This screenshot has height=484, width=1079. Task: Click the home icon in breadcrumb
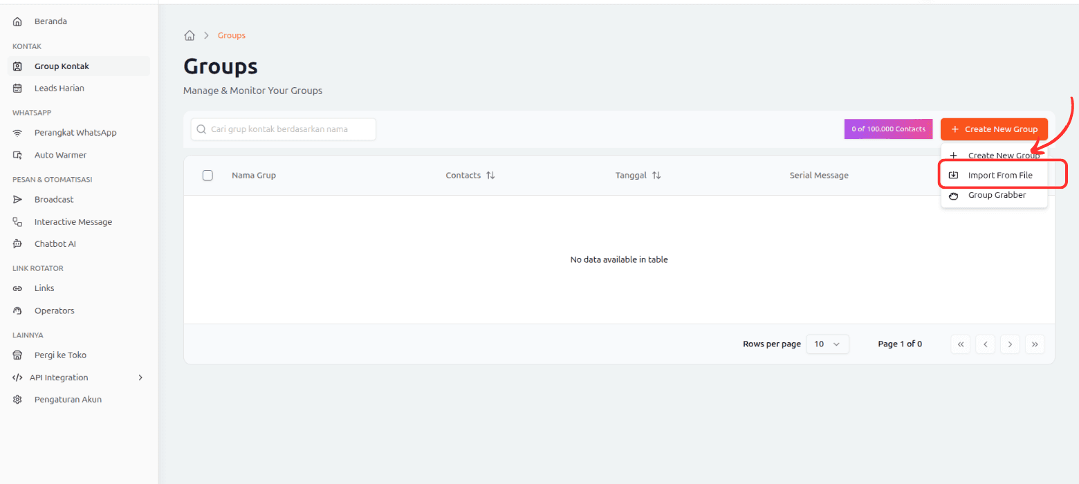pyautogui.click(x=189, y=35)
